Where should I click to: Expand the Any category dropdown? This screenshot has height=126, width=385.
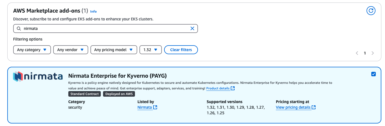point(32,50)
